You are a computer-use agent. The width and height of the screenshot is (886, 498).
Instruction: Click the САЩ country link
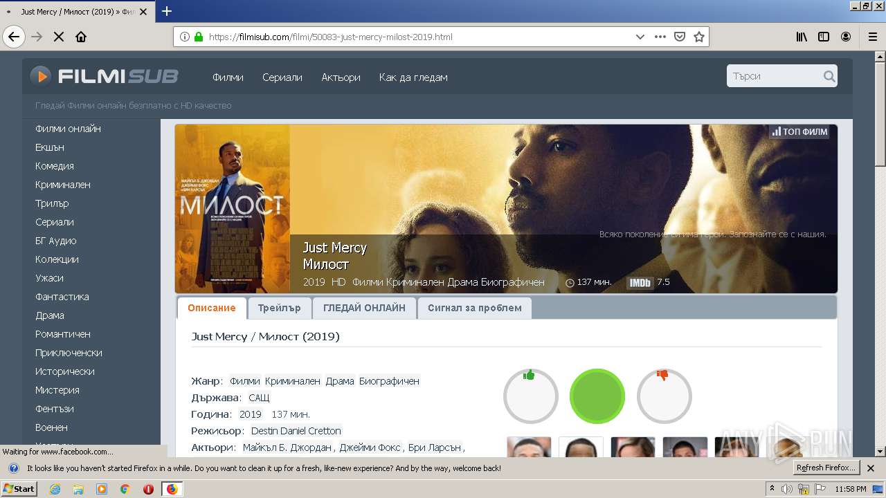[x=260, y=398]
